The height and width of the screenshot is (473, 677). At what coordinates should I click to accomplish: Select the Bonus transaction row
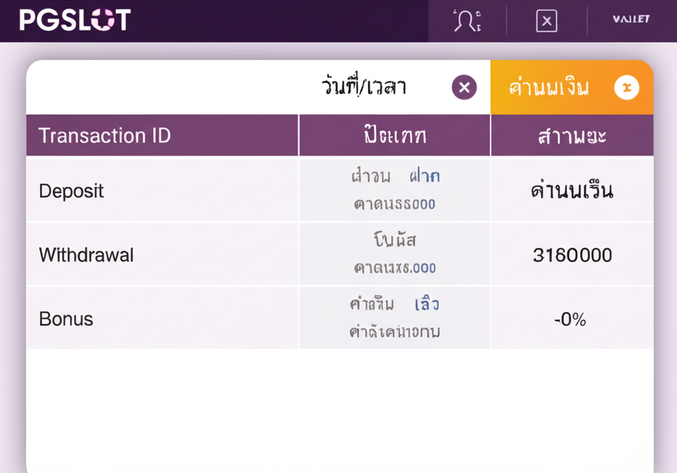click(x=65, y=318)
